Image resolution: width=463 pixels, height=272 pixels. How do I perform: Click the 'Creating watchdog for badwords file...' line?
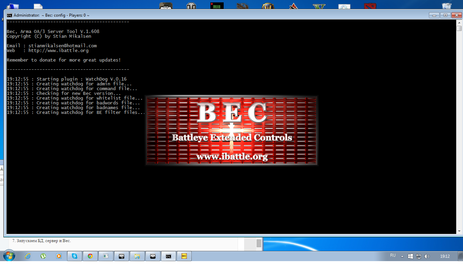[x=74, y=103]
